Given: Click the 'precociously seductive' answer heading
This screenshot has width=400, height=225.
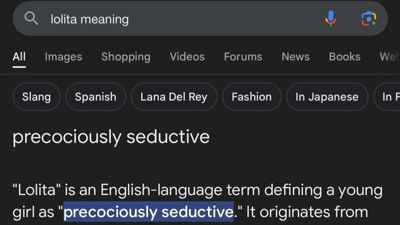Looking at the screenshot, I should [x=111, y=136].
